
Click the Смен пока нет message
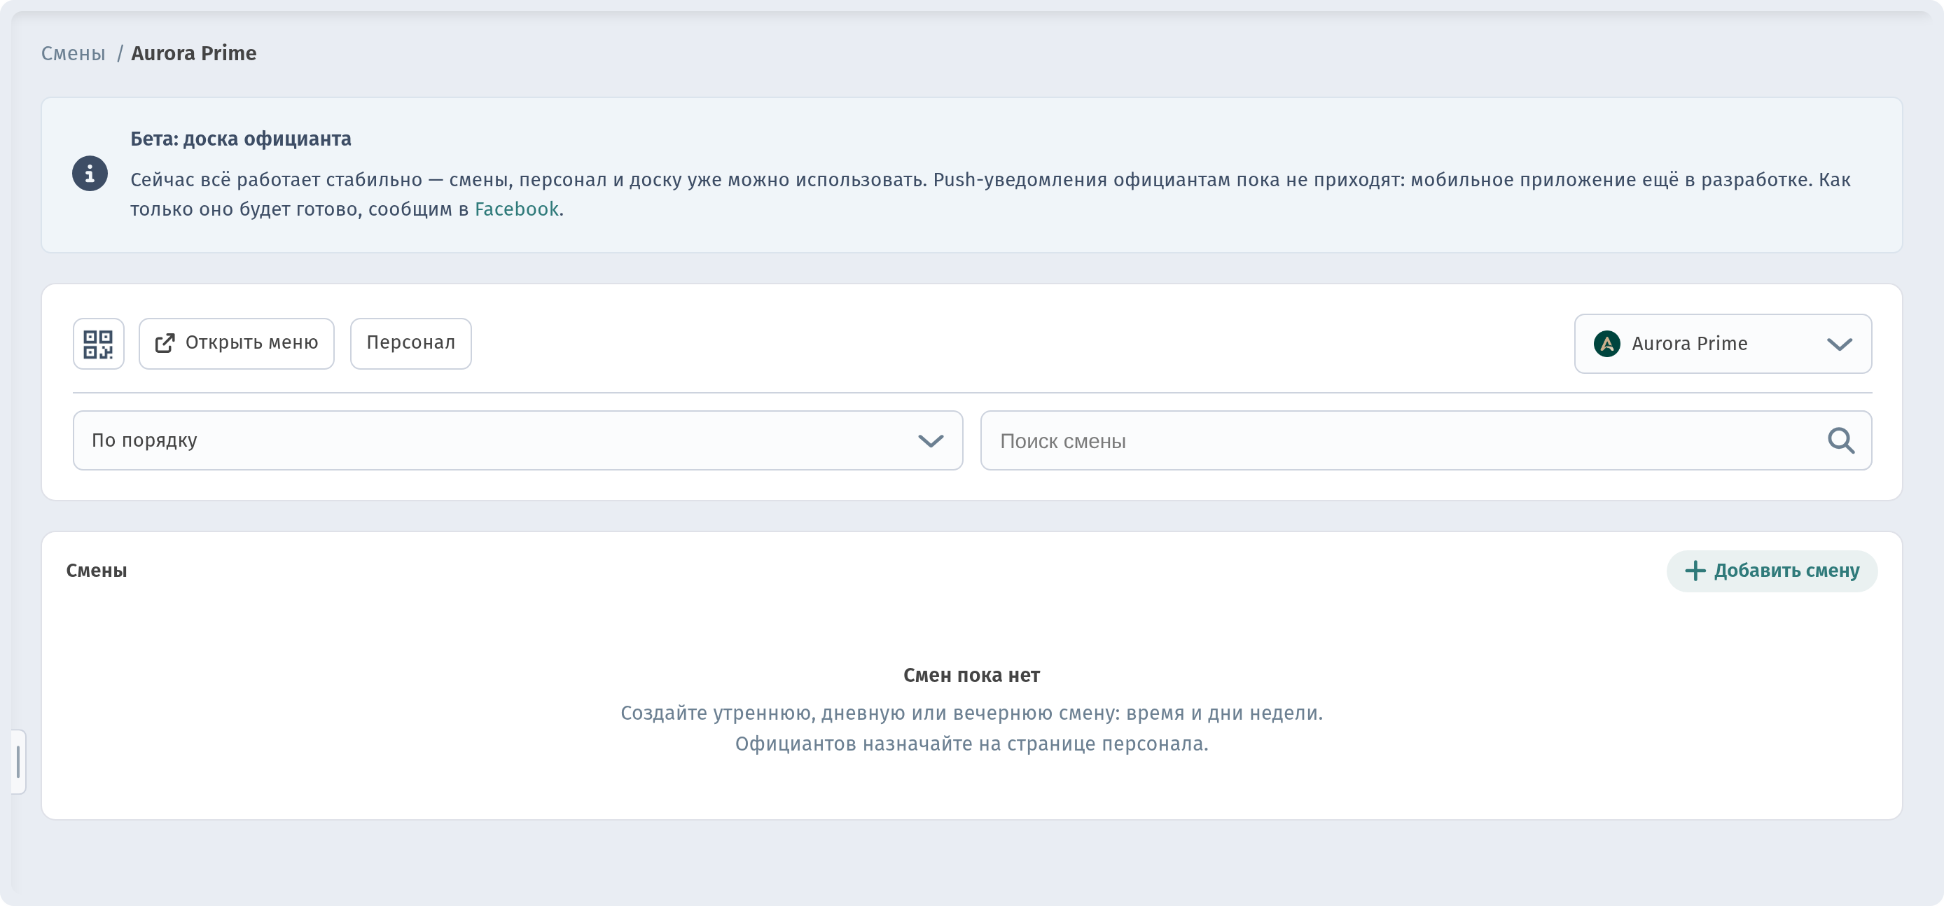[971, 675]
